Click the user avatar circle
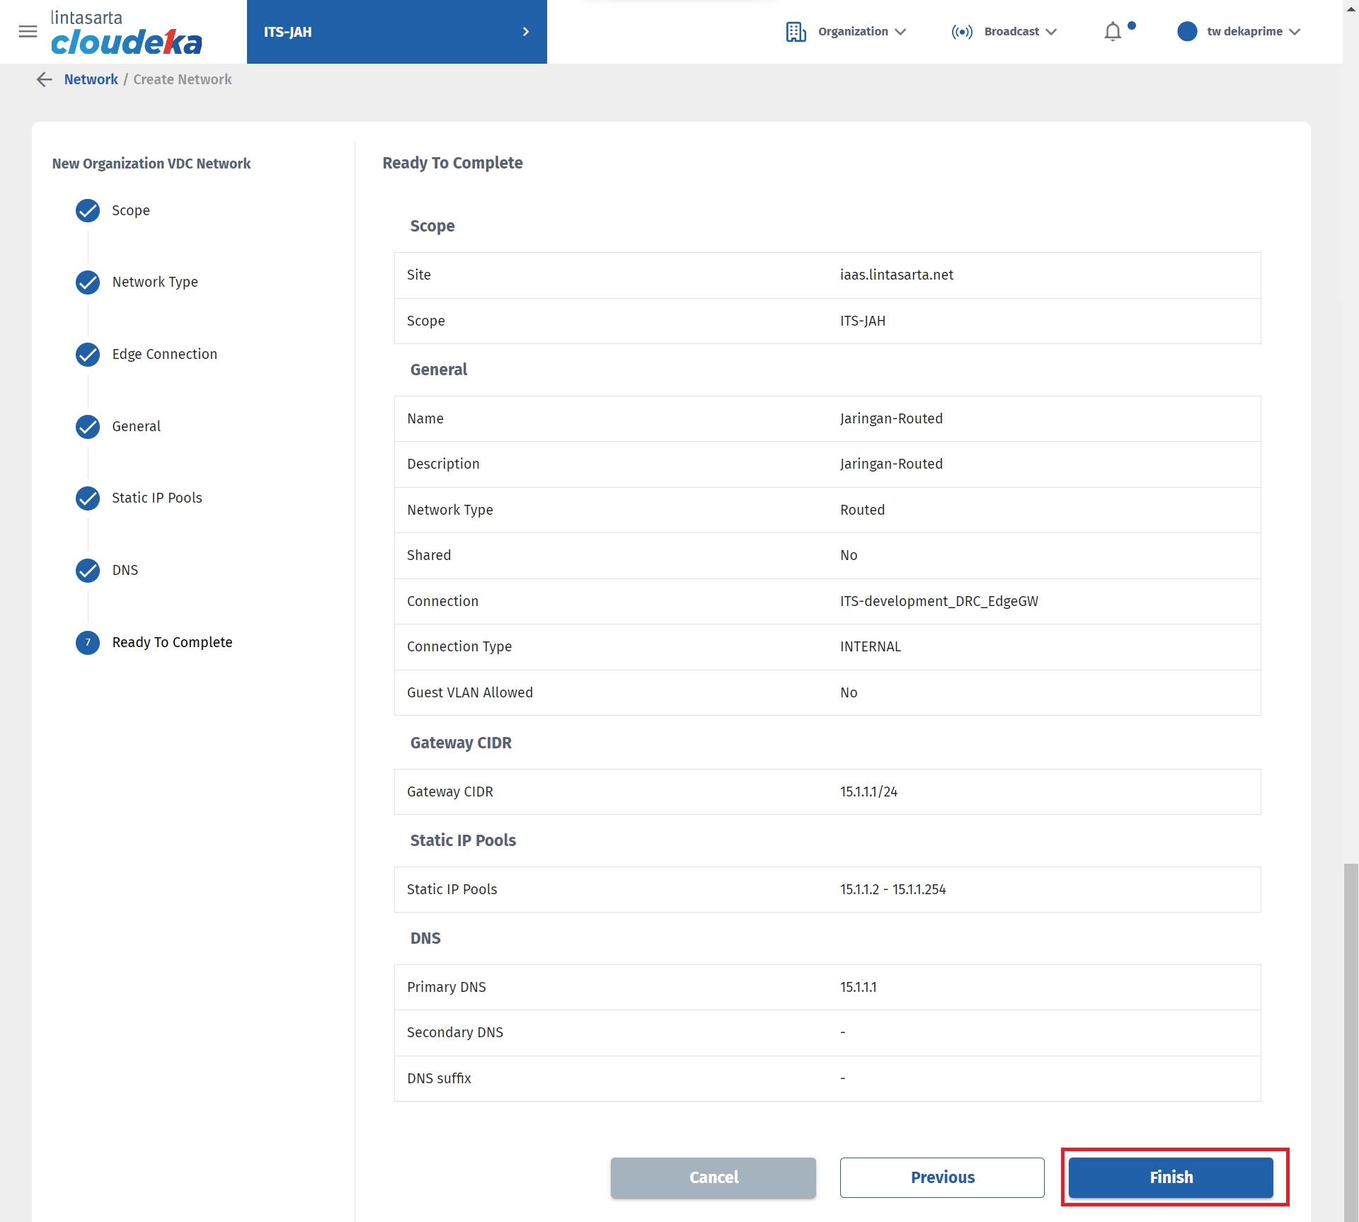Viewport: 1359px width, 1222px height. [1187, 31]
